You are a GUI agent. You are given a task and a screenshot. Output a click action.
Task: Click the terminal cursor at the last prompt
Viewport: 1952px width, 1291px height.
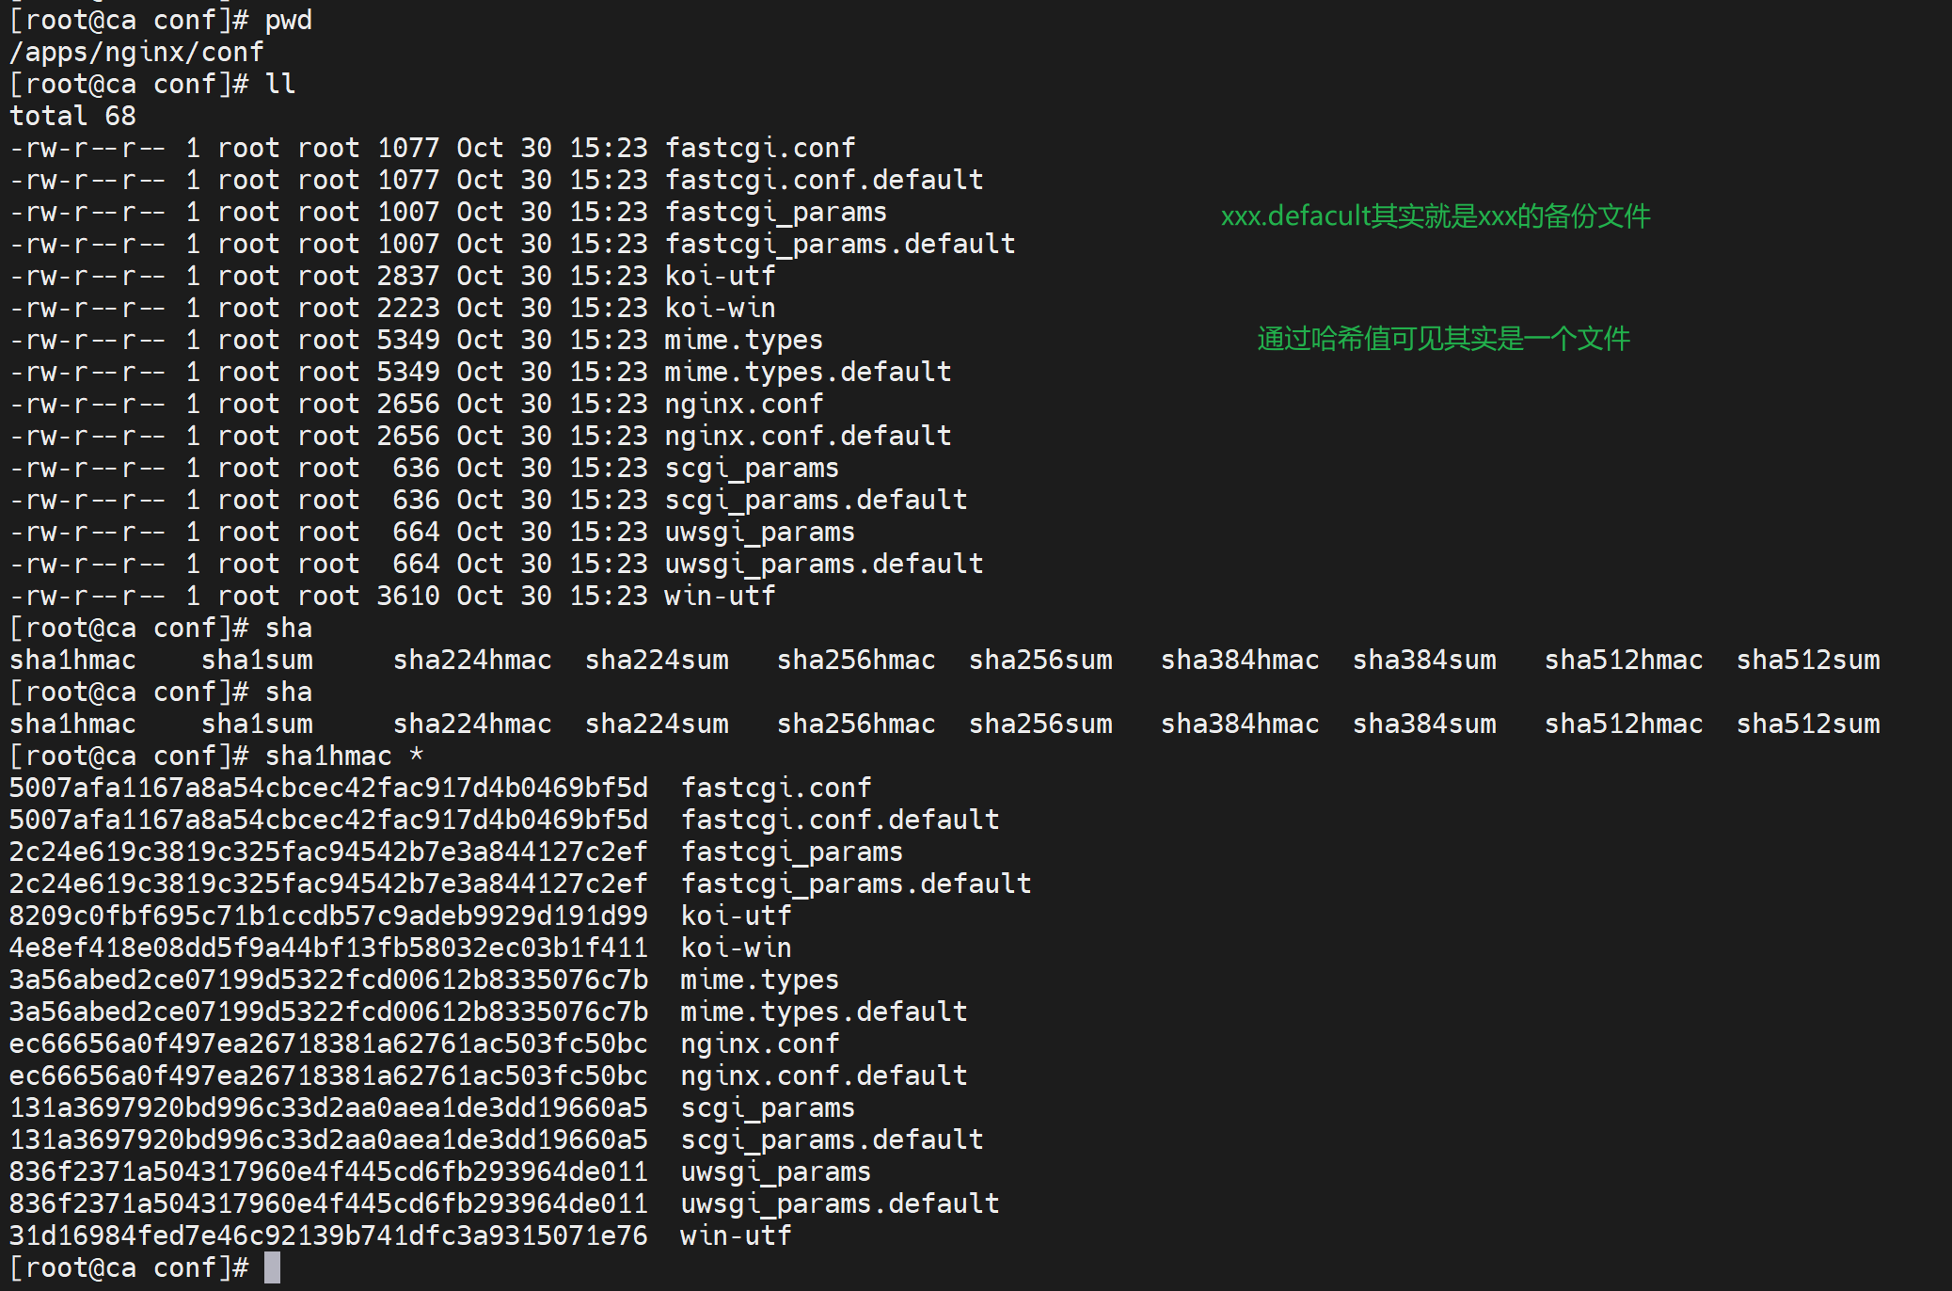[x=272, y=1267]
